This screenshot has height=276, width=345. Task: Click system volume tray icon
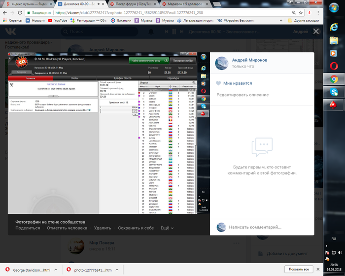tap(340, 253)
